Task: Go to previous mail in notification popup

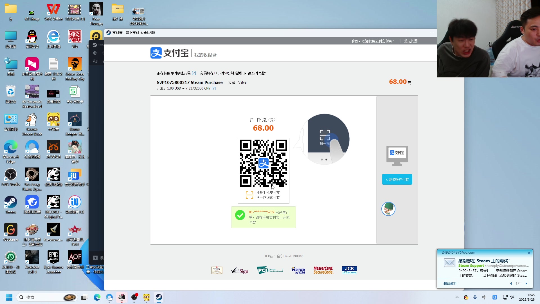Action: tap(511, 283)
